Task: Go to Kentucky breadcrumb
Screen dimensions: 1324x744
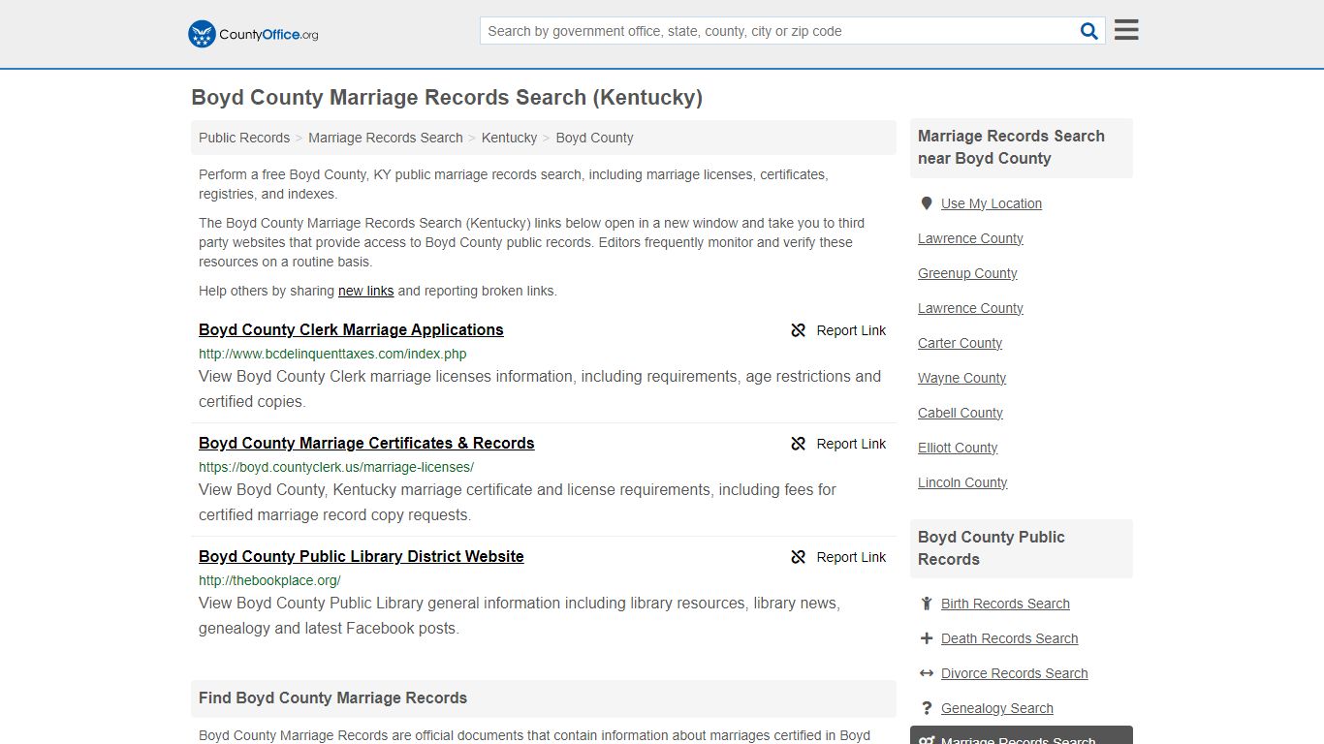Action: (x=509, y=138)
